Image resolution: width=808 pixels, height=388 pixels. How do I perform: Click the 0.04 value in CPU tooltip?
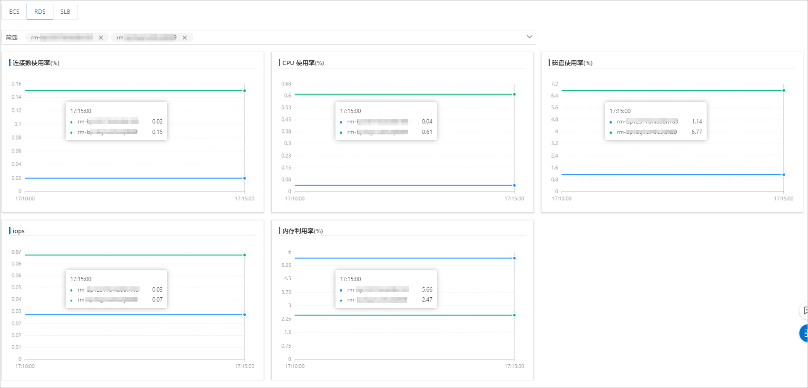coord(427,122)
